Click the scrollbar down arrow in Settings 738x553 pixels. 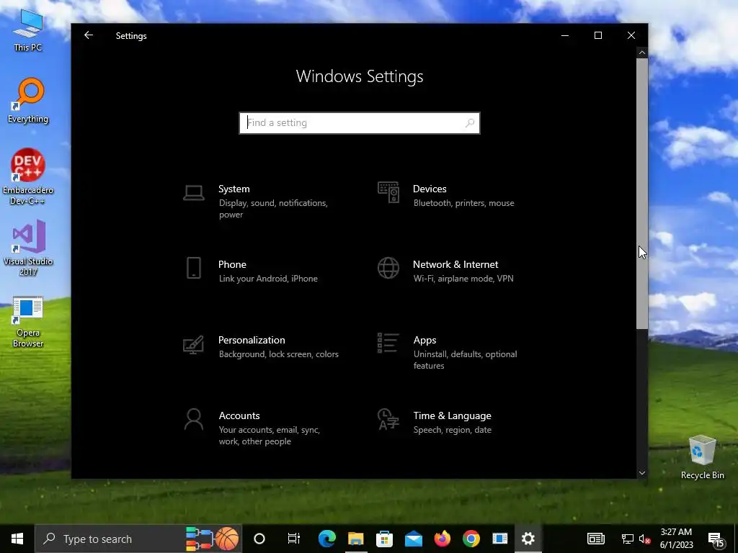[642, 473]
